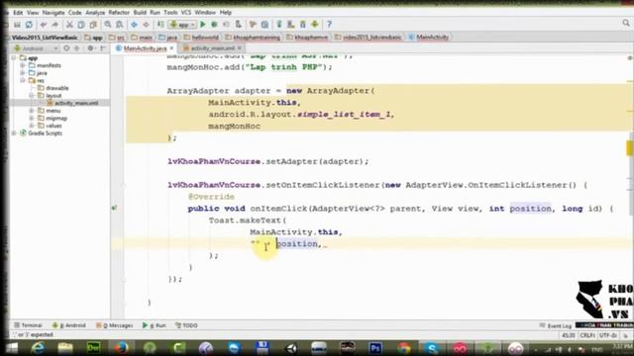Expand the java folder node
Image resolution: width=634 pixels, height=356 pixels.
[x=23, y=73]
